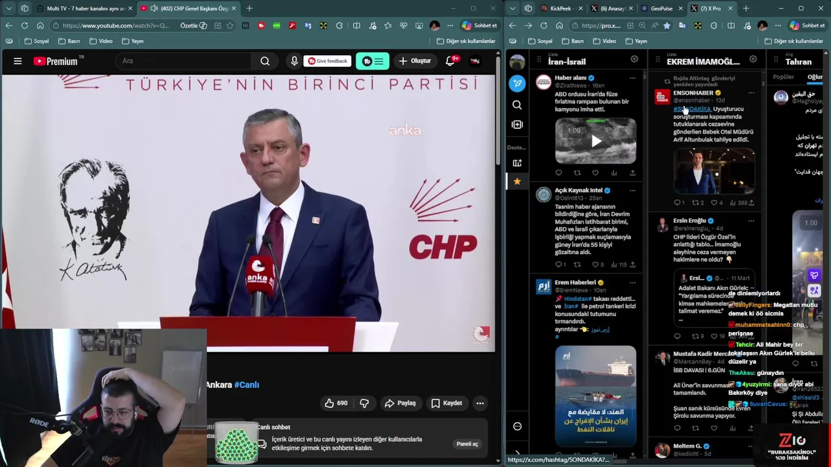The height and width of the screenshot is (467, 831).
Task: Open YouTube notifications bell
Action: 450,61
